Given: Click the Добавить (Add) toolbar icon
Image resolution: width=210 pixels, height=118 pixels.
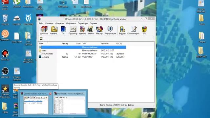Looking at the screenshot, I should click(x=44, y=30).
